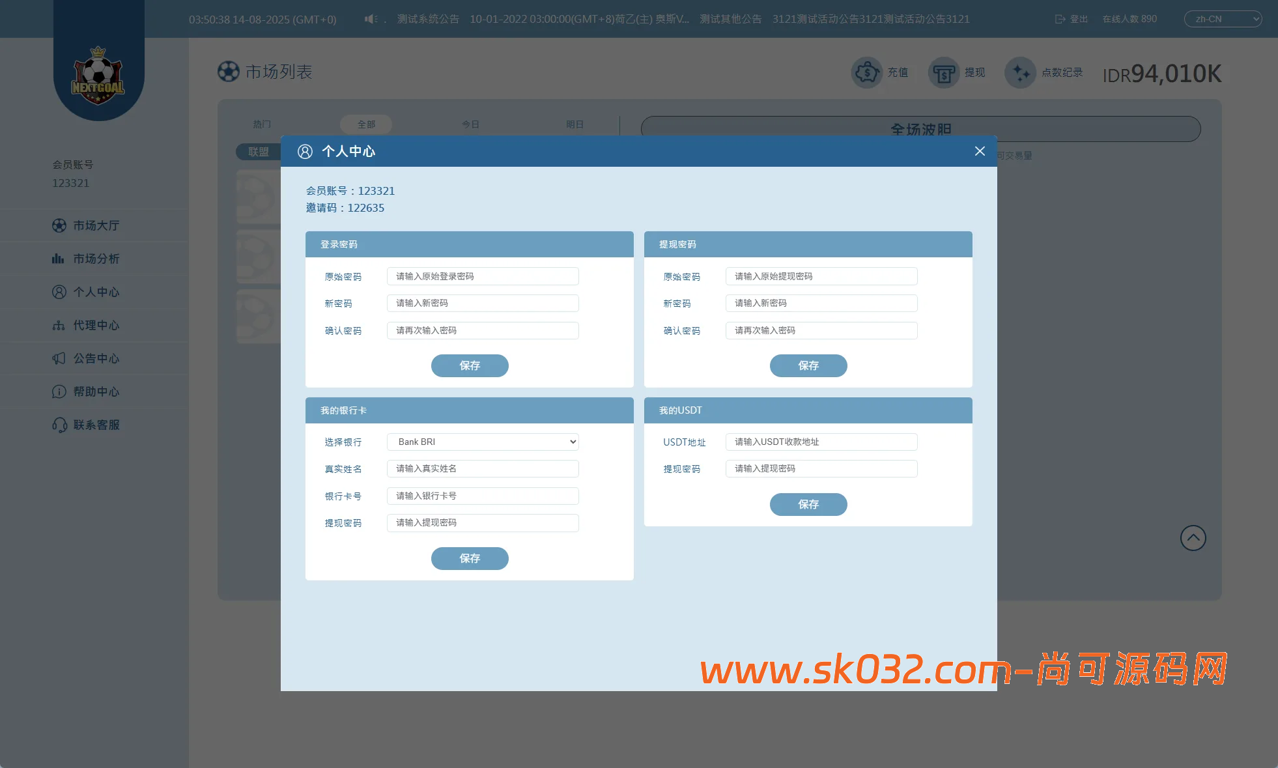1278x768 pixels.
Task: Select the 全部 tab in market list
Action: coord(366,124)
